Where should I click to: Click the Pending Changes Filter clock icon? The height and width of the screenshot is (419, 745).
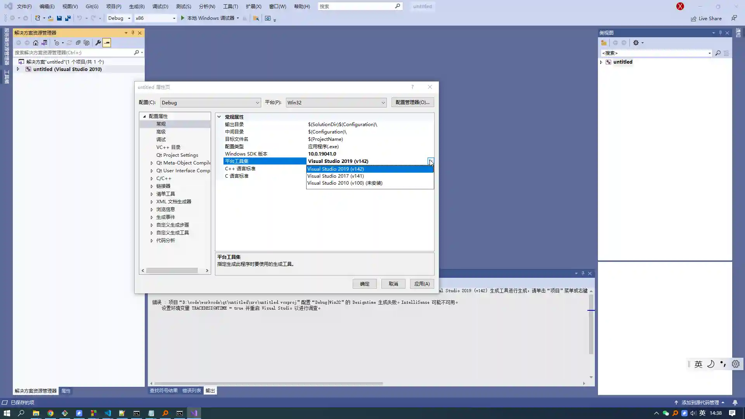pos(57,43)
